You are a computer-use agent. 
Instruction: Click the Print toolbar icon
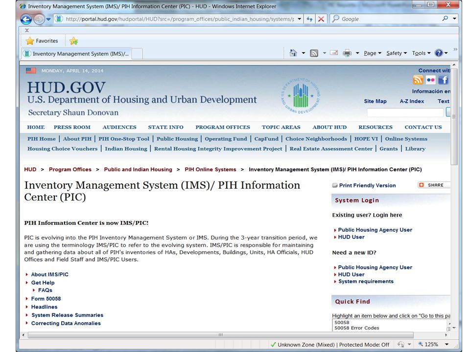(x=347, y=53)
